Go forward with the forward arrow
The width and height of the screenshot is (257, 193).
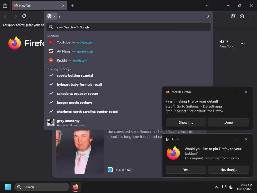pyautogui.click(x=15, y=16)
